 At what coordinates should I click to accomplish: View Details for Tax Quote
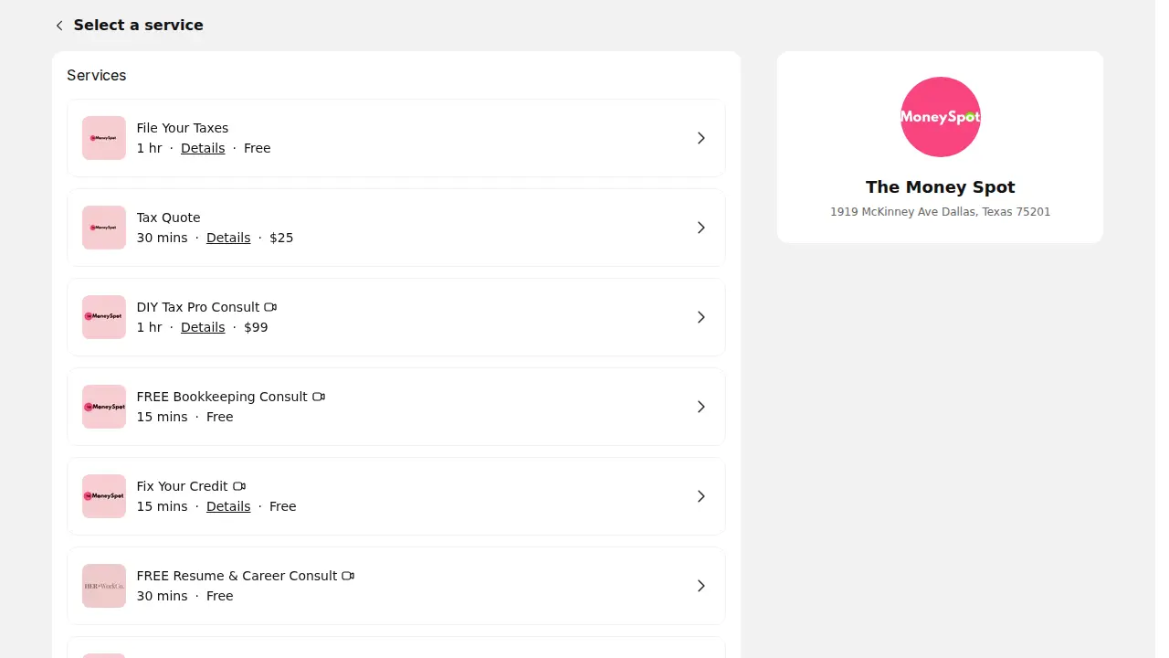(x=228, y=238)
